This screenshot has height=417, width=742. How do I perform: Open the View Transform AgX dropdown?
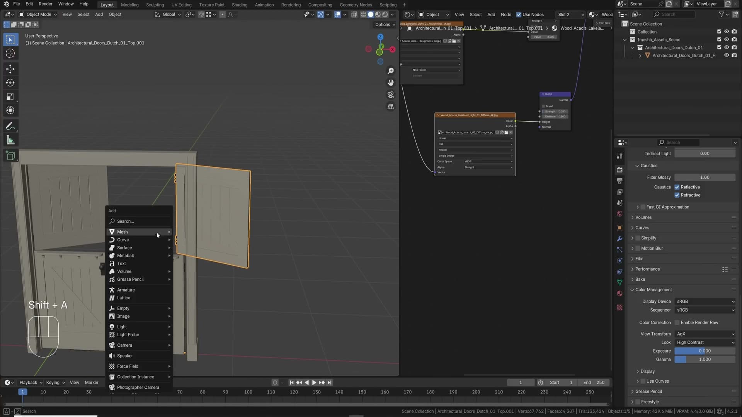coord(705,334)
